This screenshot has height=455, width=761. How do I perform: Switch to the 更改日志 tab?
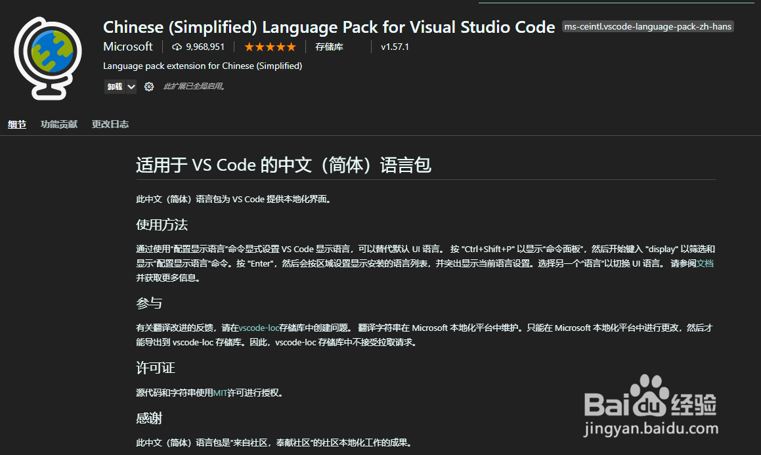(110, 124)
